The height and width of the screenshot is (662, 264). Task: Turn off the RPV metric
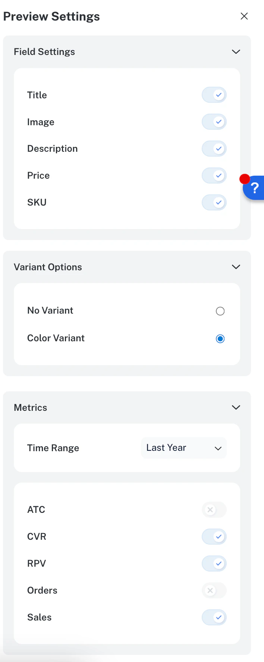214,563
